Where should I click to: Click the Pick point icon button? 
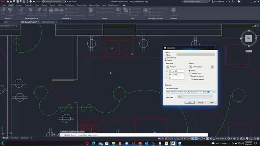click(168, 67)
